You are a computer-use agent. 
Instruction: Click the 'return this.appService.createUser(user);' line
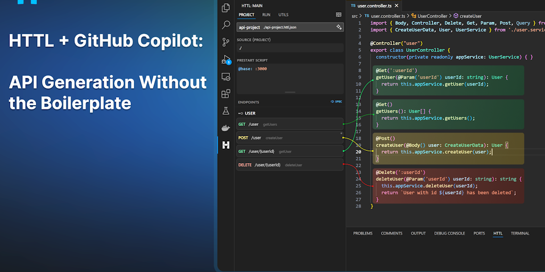436,152
